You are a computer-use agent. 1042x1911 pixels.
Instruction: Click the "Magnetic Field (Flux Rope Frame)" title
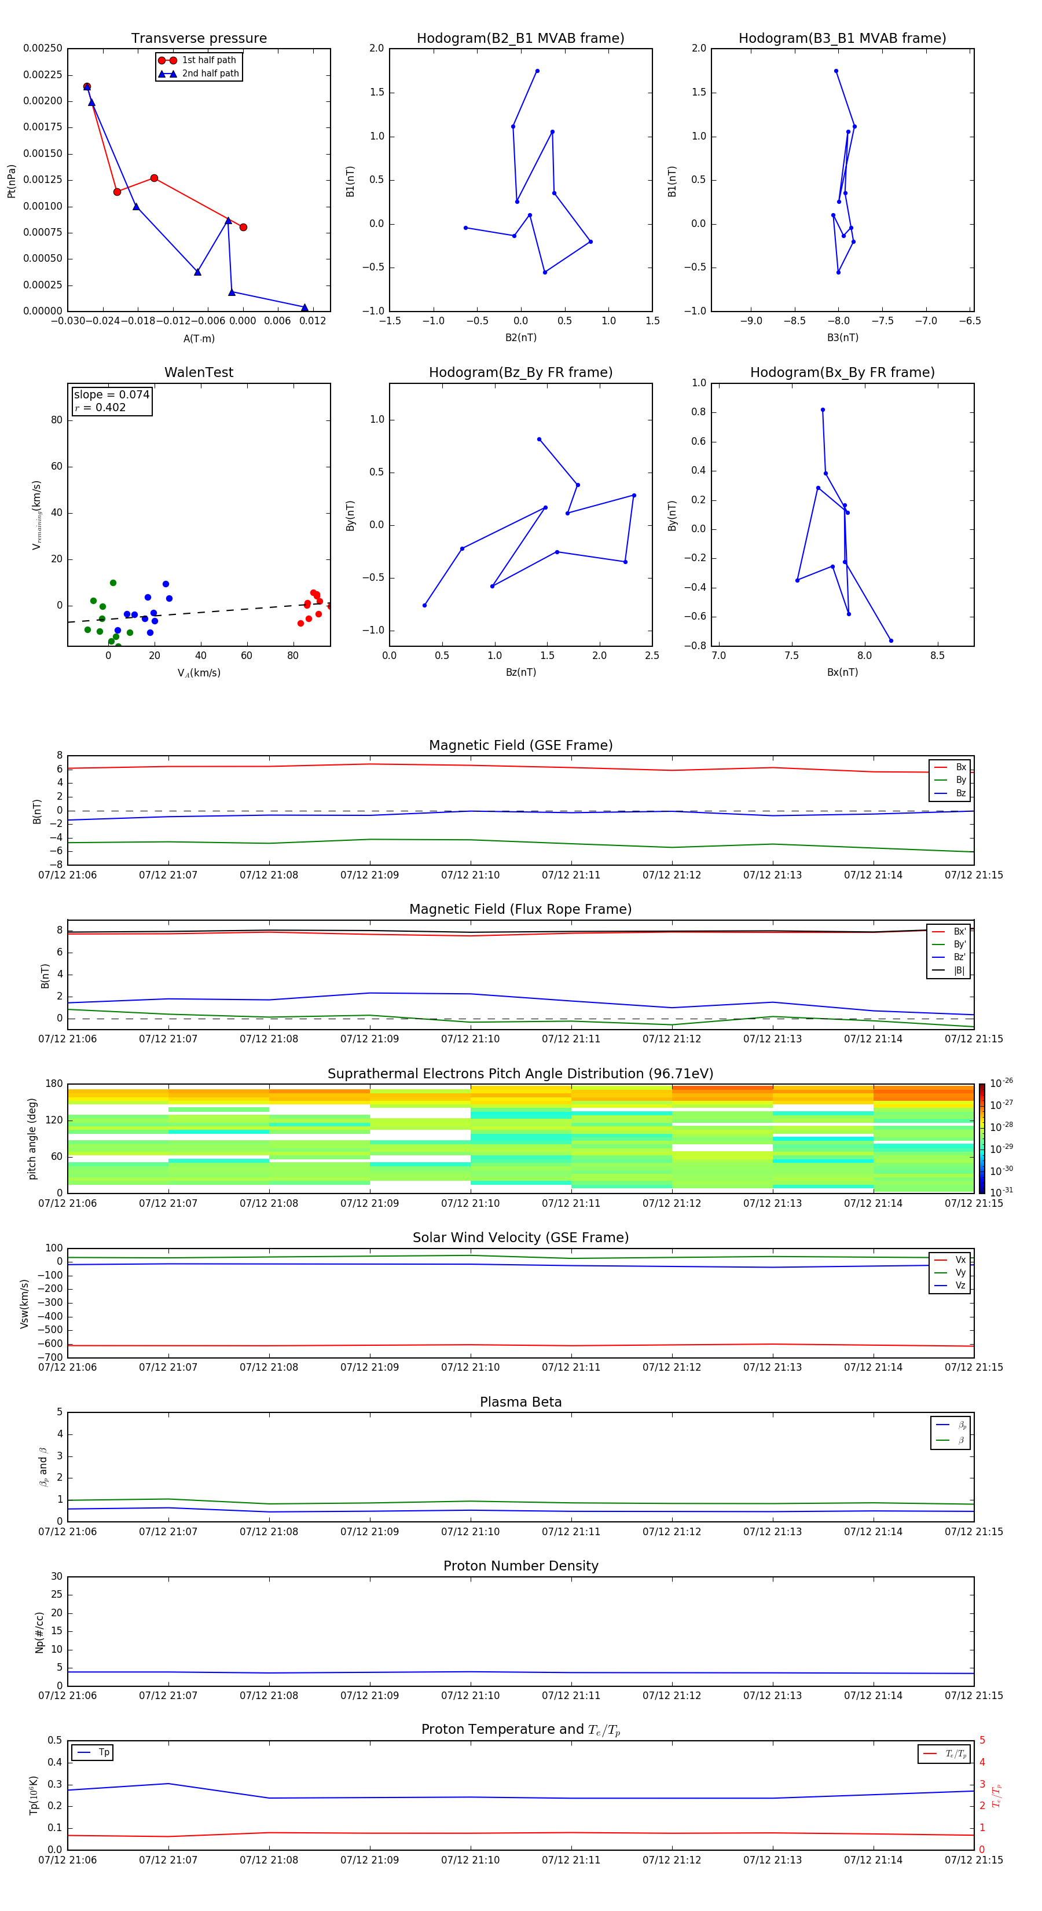coord(520,910)
